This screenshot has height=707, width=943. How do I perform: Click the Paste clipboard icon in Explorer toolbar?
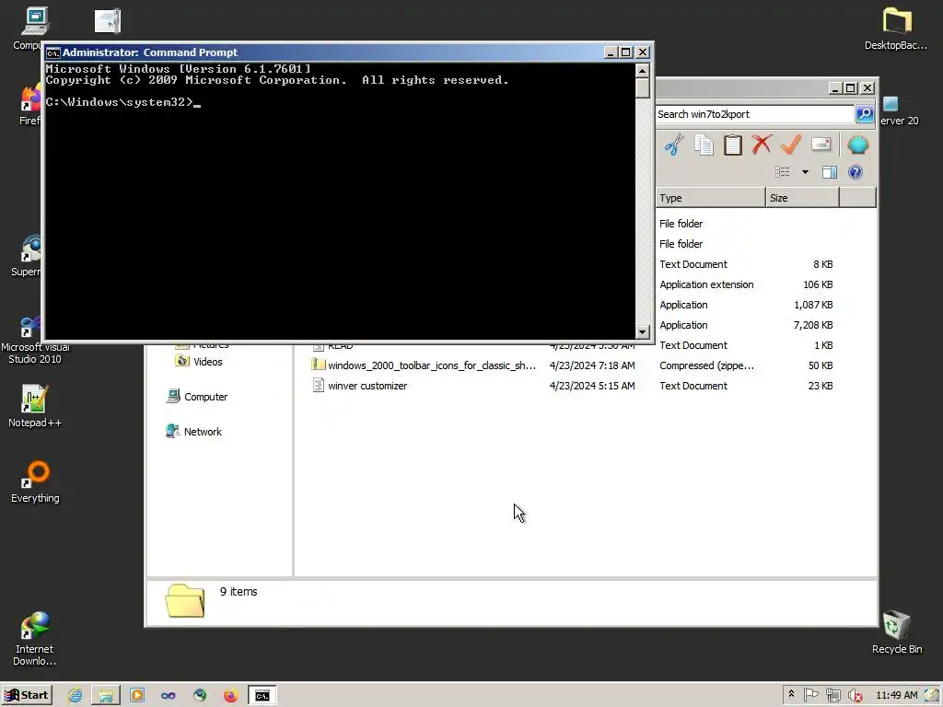(x=732, y=145)
